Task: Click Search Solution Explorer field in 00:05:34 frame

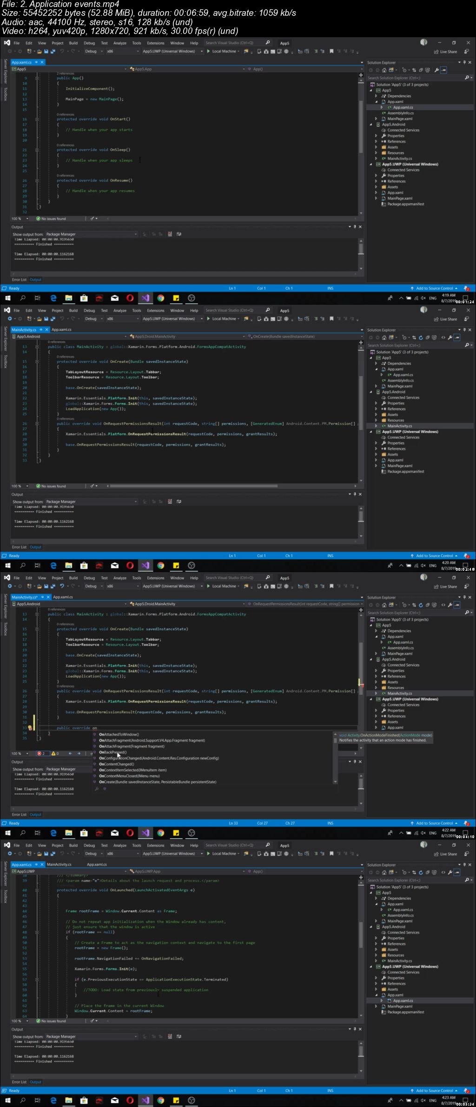Action: (420, 880)
